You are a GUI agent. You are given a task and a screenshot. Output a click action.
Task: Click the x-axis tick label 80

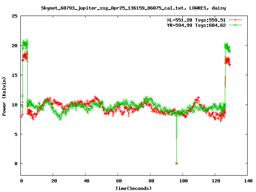click(x=151, y=181)
